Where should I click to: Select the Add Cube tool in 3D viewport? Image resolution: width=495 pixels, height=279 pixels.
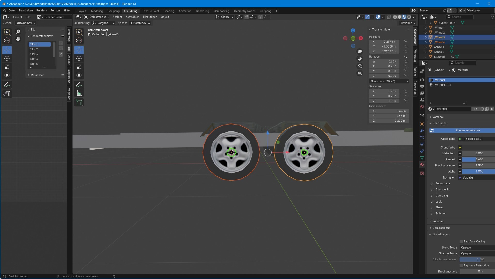click(79, 102)
